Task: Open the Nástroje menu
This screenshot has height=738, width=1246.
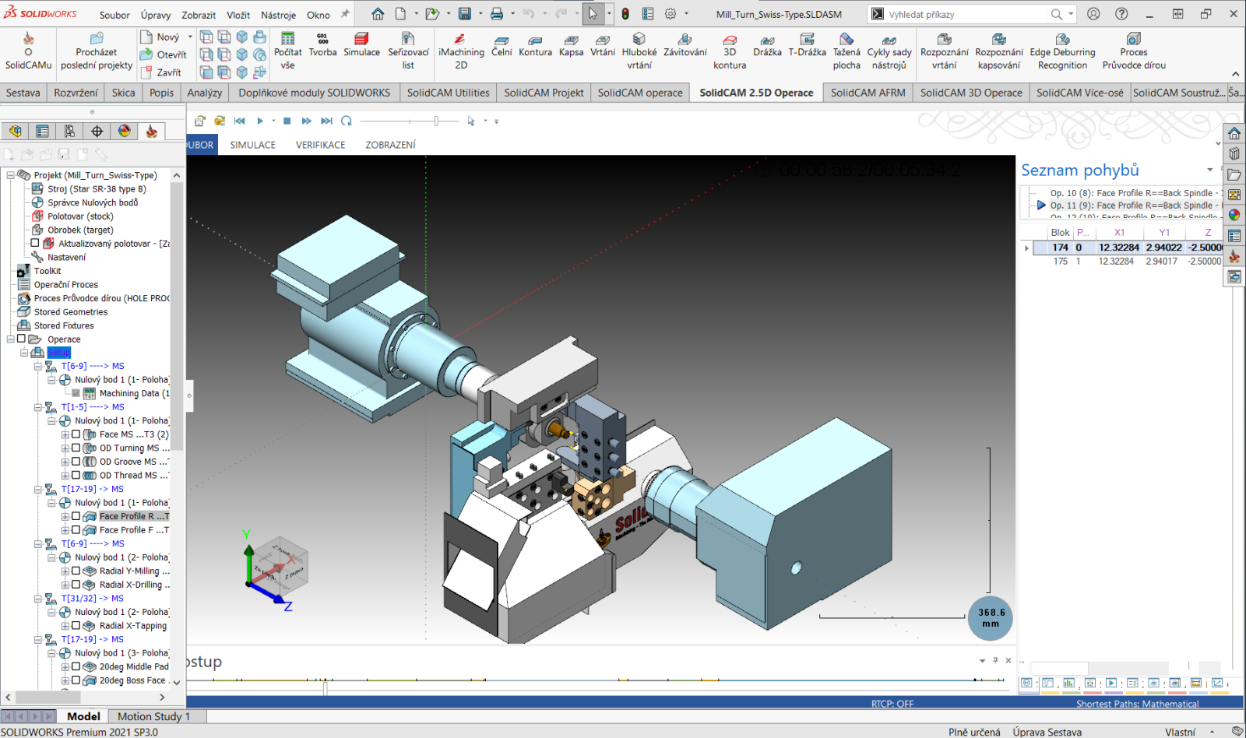Action: point(278,15)
